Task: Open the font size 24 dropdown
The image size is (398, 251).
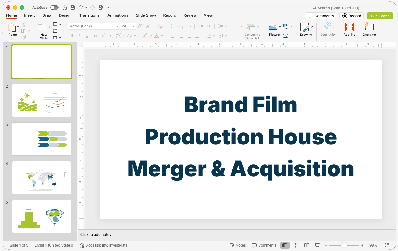Action: pos(134,26)
